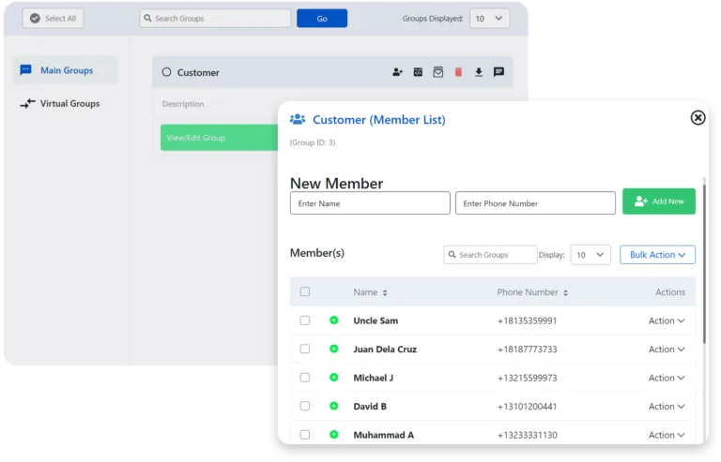Sort members by Phone Number column arrows

pos(565,292)
